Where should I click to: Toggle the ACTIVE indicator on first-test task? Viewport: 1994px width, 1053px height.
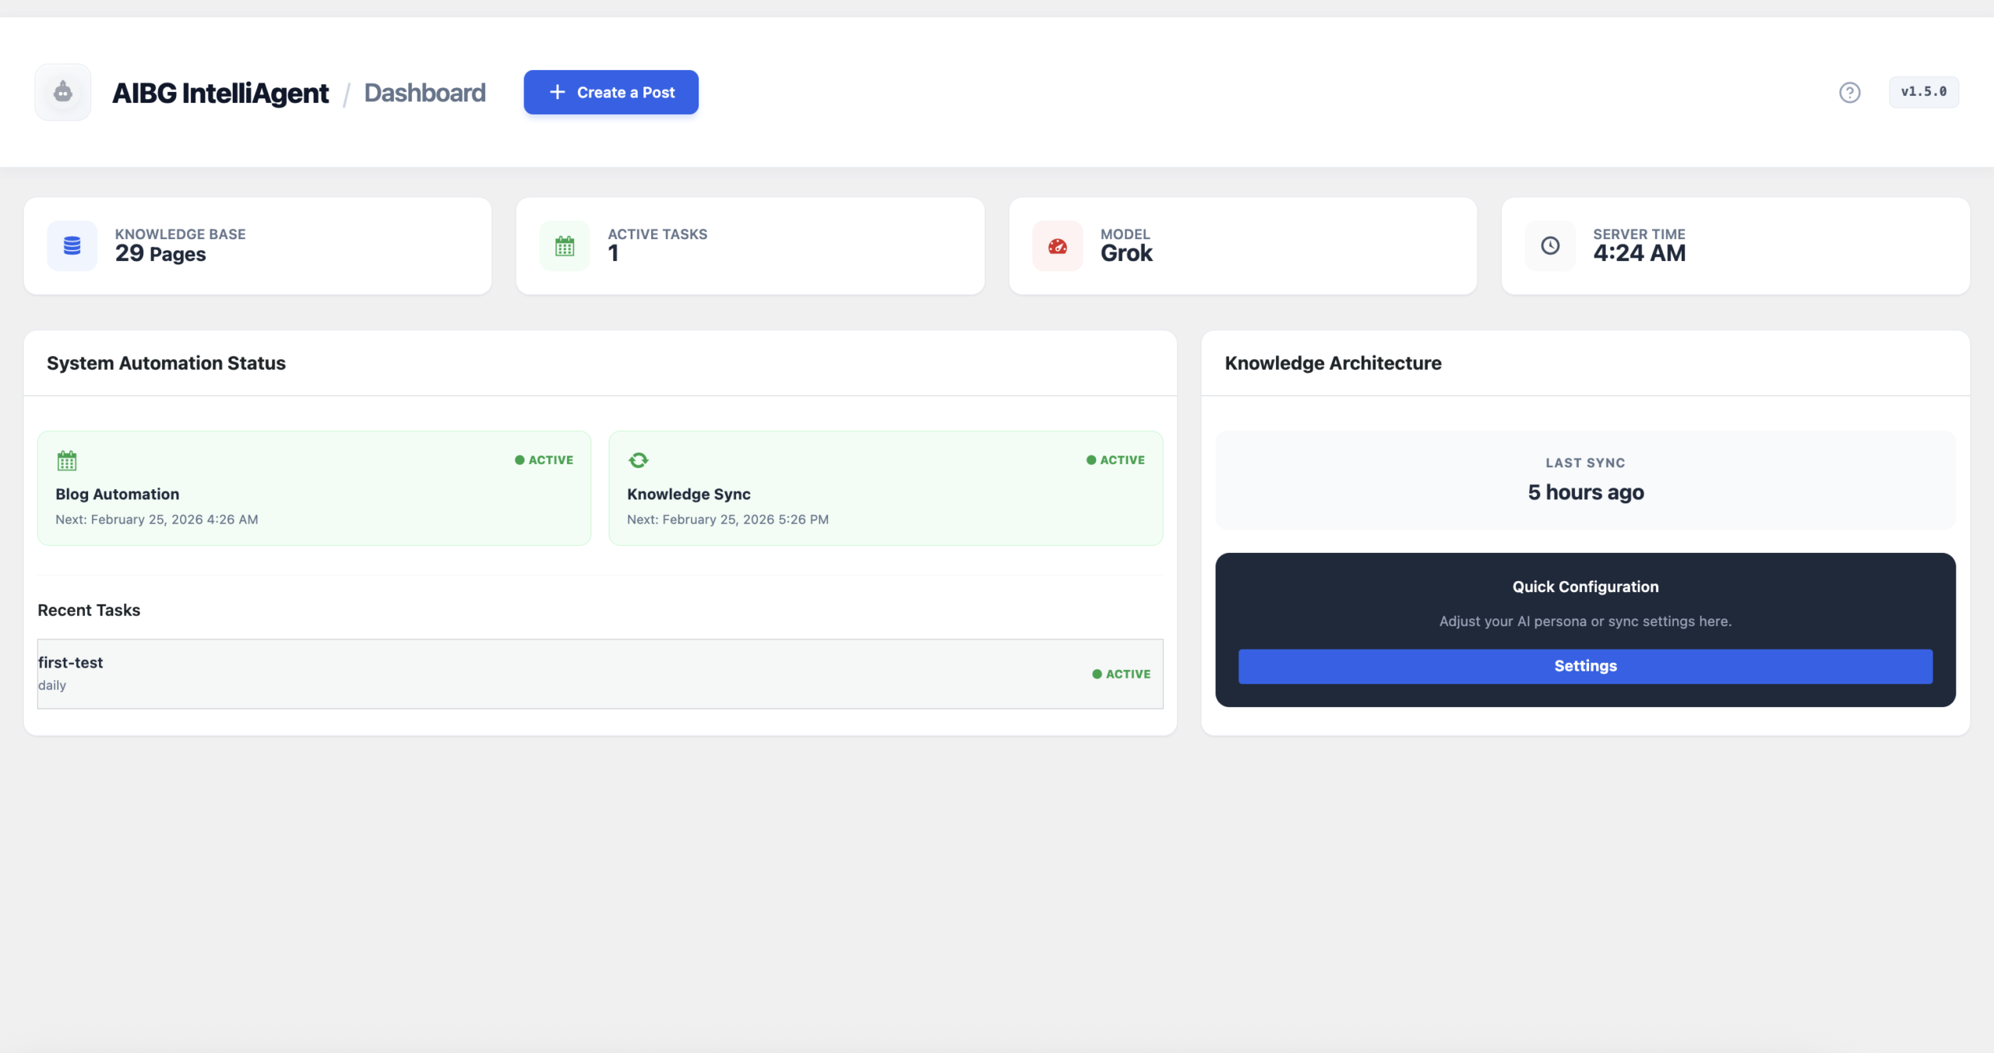1122,673
